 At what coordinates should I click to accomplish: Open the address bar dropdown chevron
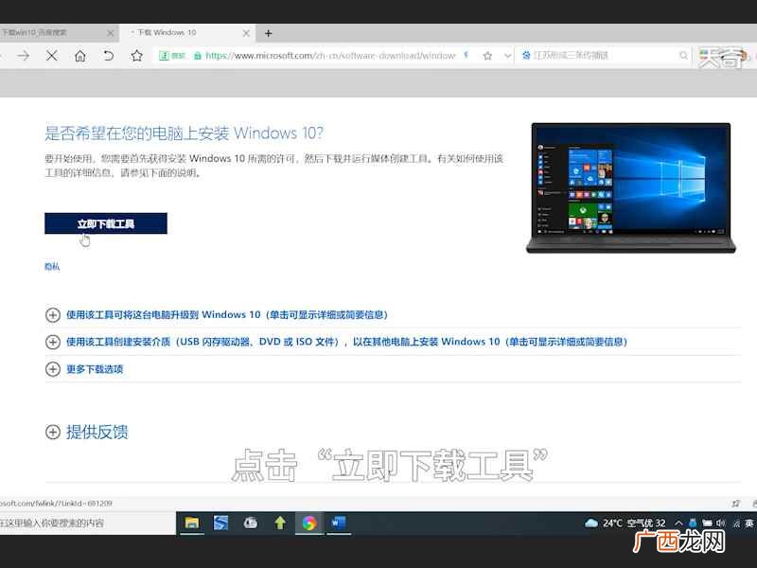coord(507,56)
